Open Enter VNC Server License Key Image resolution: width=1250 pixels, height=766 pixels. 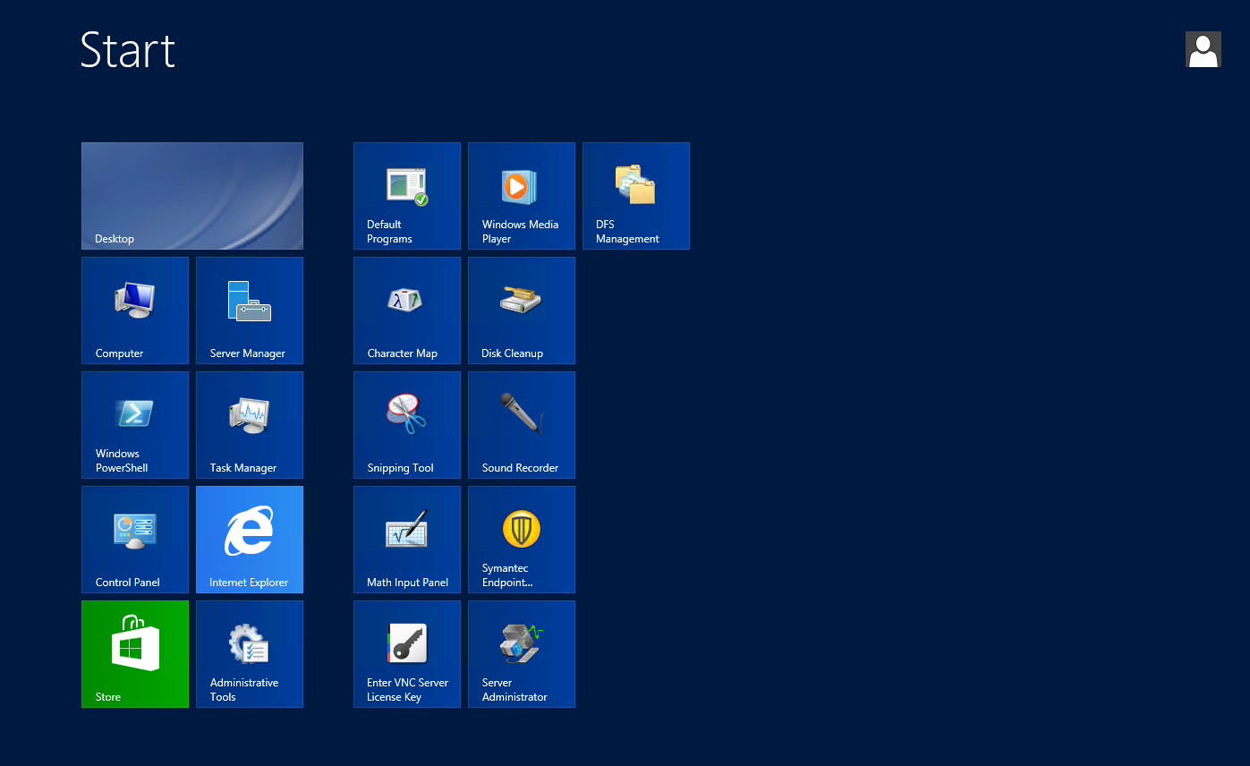(407, 654)
